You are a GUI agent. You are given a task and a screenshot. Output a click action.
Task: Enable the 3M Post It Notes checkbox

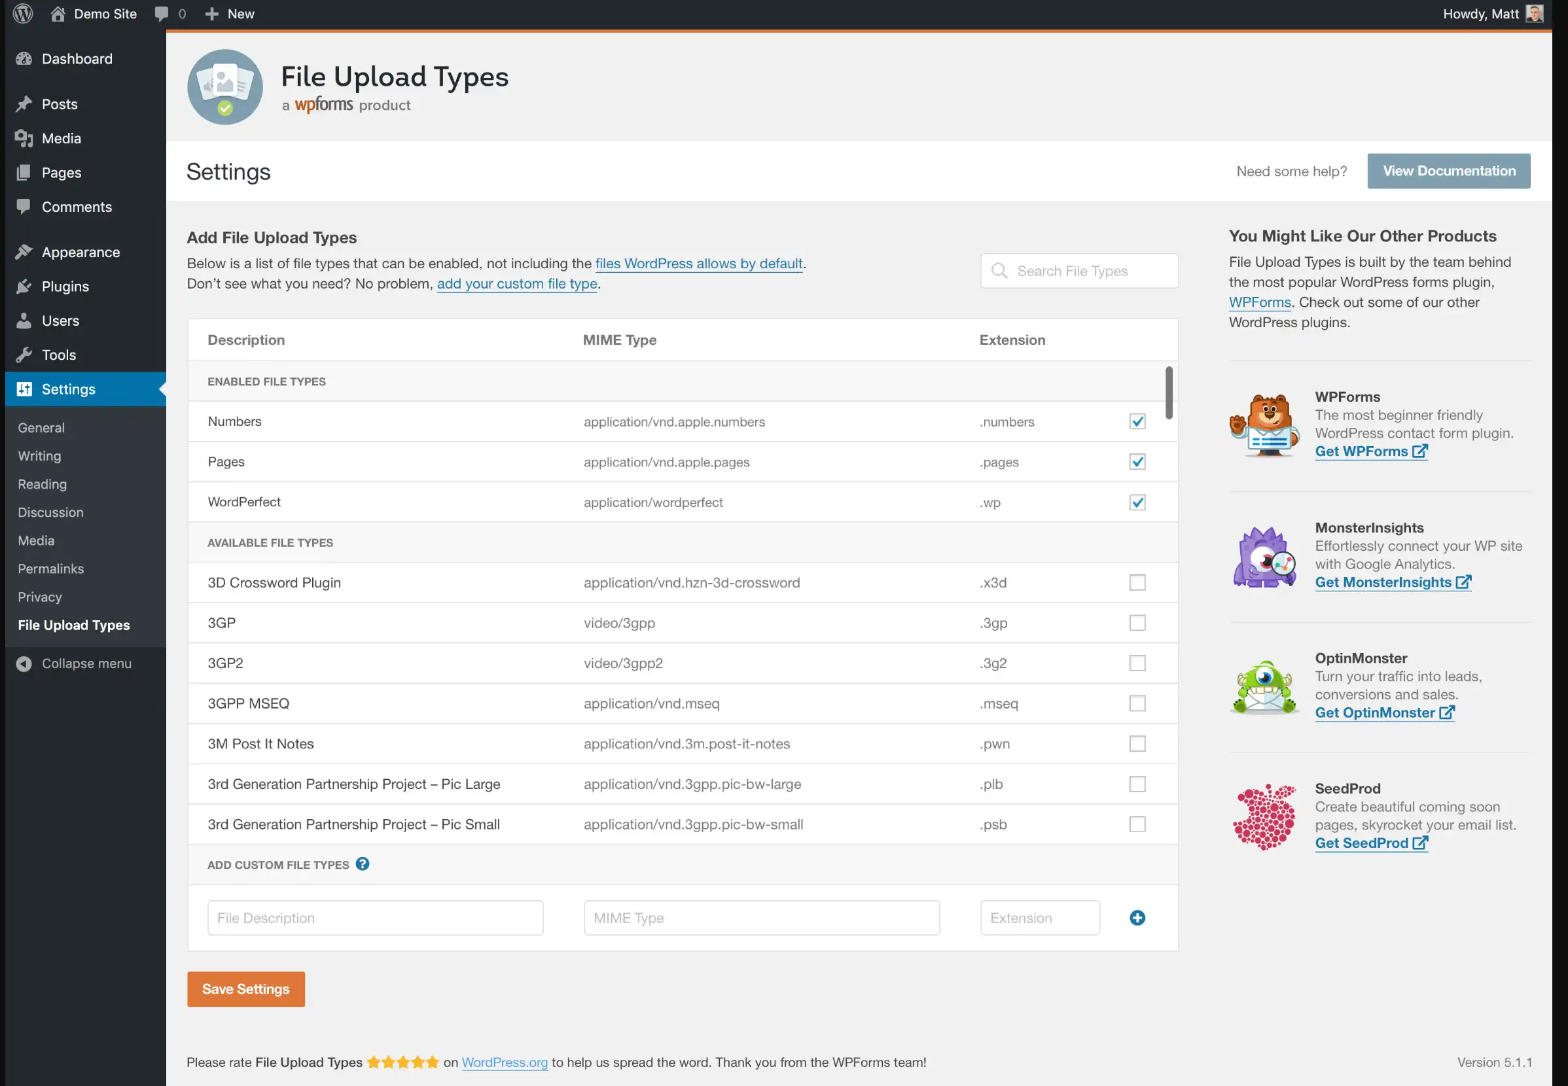pos(1137,743)
